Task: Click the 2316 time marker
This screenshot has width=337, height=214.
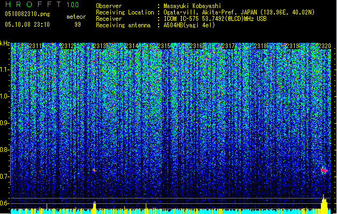Action: pyautogui.click(x=196, y=46)
